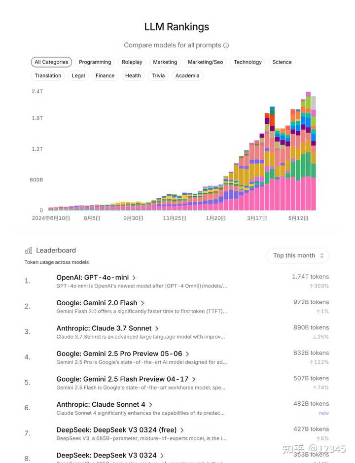Expand the DeepSeek V3 0324 entry chevron
This screenshot has width=355, height=463.
coord(162,456)
